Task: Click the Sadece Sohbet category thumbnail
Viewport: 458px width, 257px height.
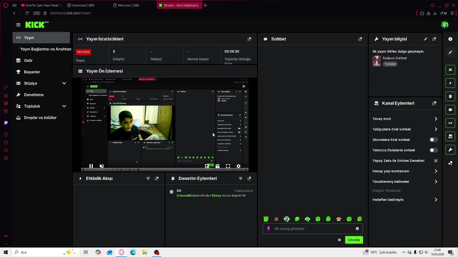Action: pos(376,61)
